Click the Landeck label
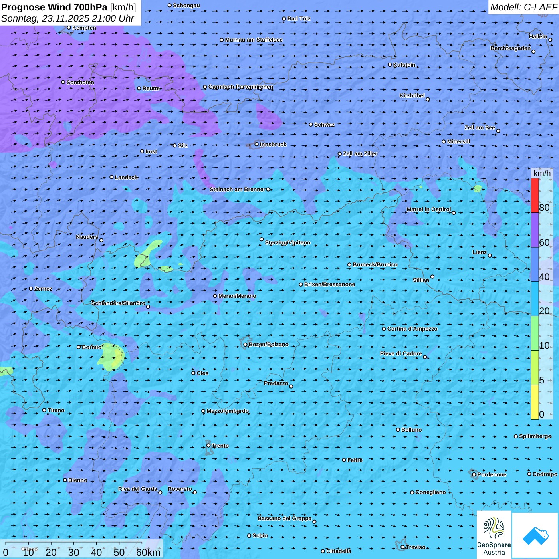Viewport: 559px width, 559px height. tap(126, 177)
